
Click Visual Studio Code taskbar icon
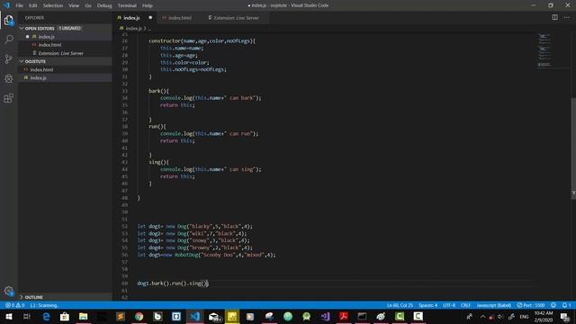(195, 316)
